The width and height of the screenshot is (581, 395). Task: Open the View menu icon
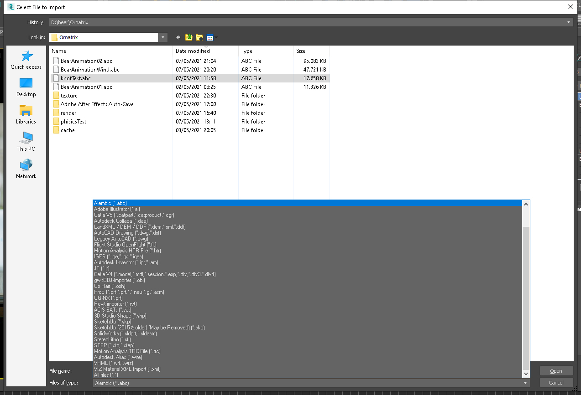[210, 37]
